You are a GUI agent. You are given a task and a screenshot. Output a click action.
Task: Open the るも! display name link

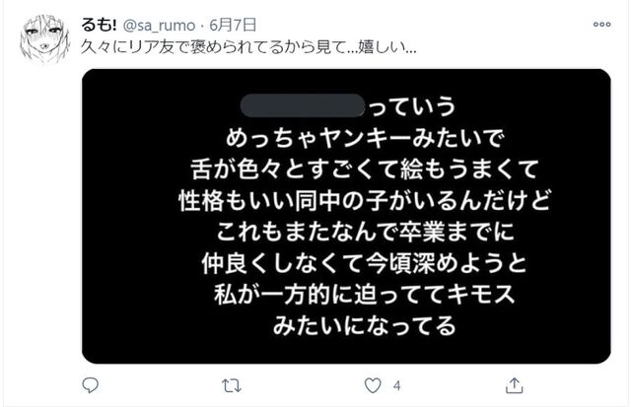click(x=99, y=25)
